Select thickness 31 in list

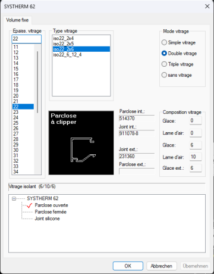click(x=23, y=155)
